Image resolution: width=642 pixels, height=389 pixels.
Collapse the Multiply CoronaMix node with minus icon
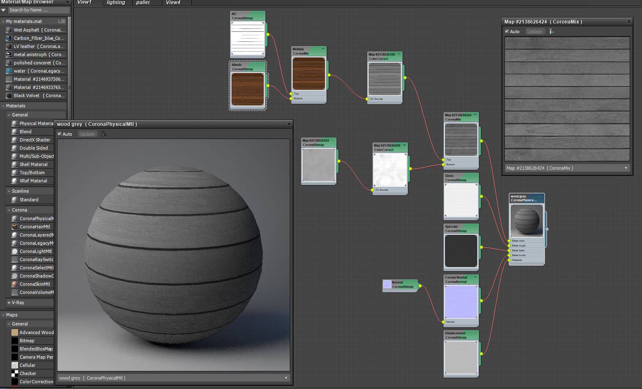coord(323,49)
